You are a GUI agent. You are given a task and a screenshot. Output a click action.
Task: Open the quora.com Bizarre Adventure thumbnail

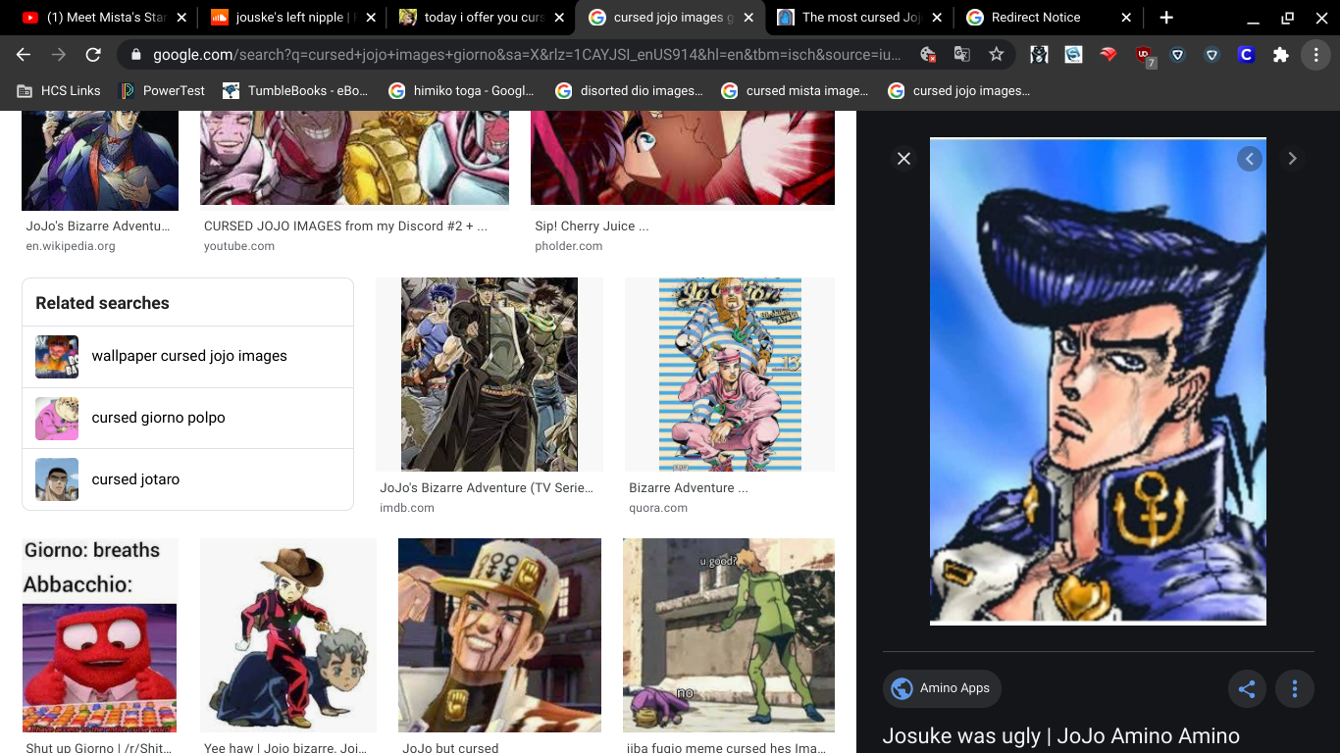(x=730, y=375)
